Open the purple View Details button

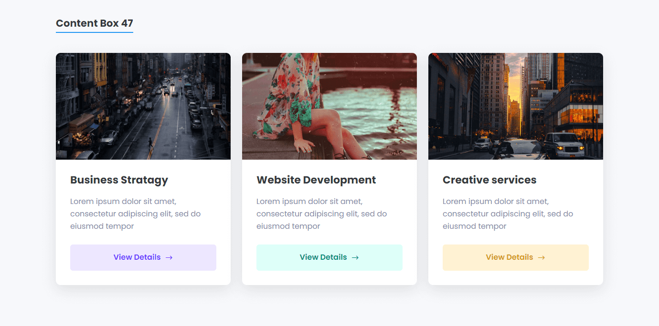click(x=143, y=257)
